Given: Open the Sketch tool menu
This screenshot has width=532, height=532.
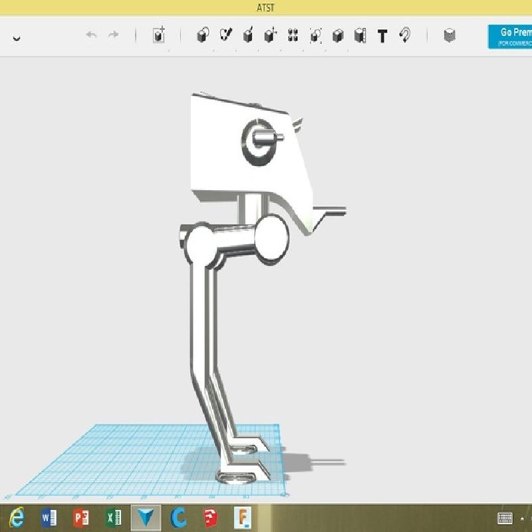Looking at the screenshot, I should click(225, 35).
